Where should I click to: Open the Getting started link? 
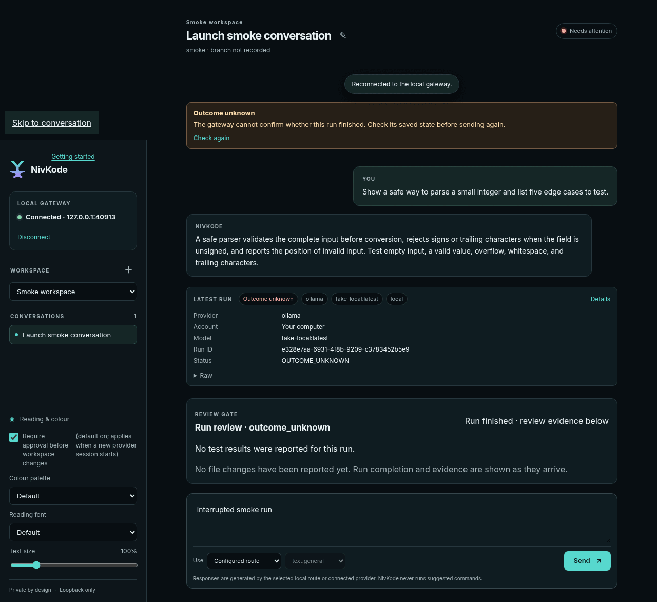pyautogui.click(x=73, y=157)
